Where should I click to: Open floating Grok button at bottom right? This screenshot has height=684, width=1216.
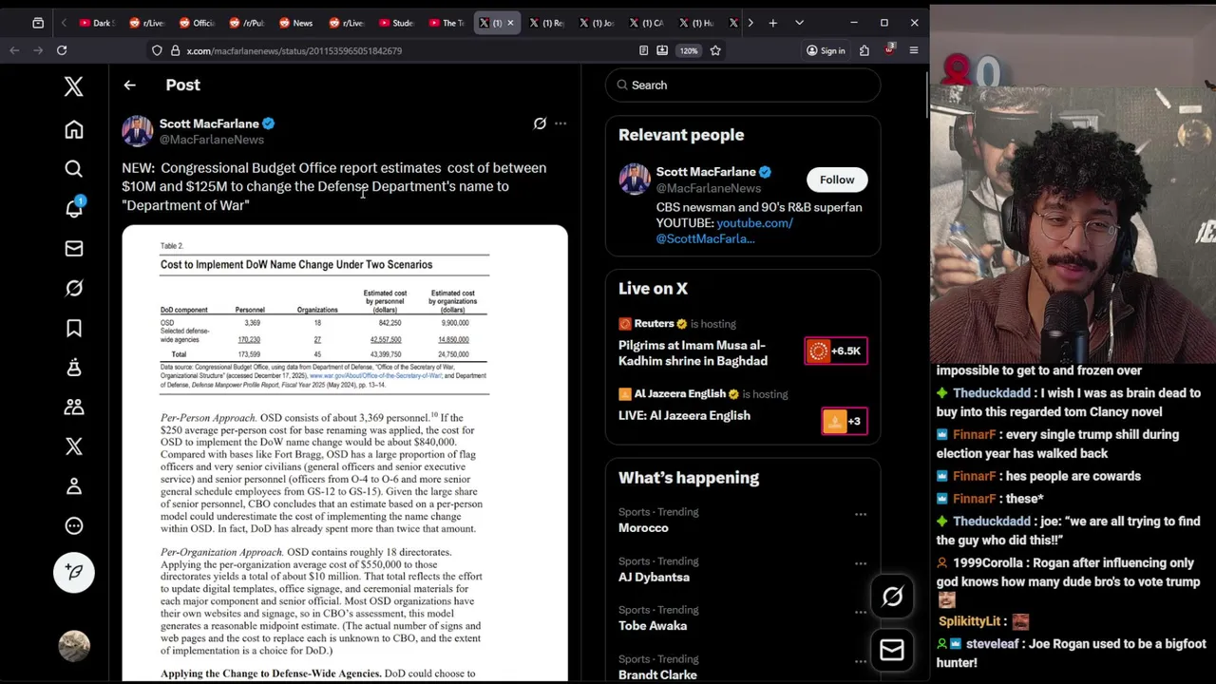point(892,597)
